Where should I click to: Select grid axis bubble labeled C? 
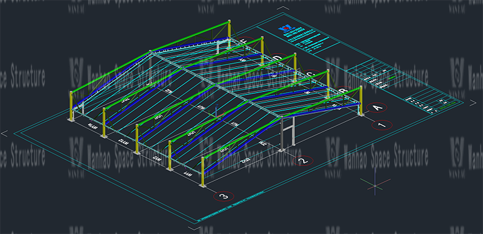point(310,75)
